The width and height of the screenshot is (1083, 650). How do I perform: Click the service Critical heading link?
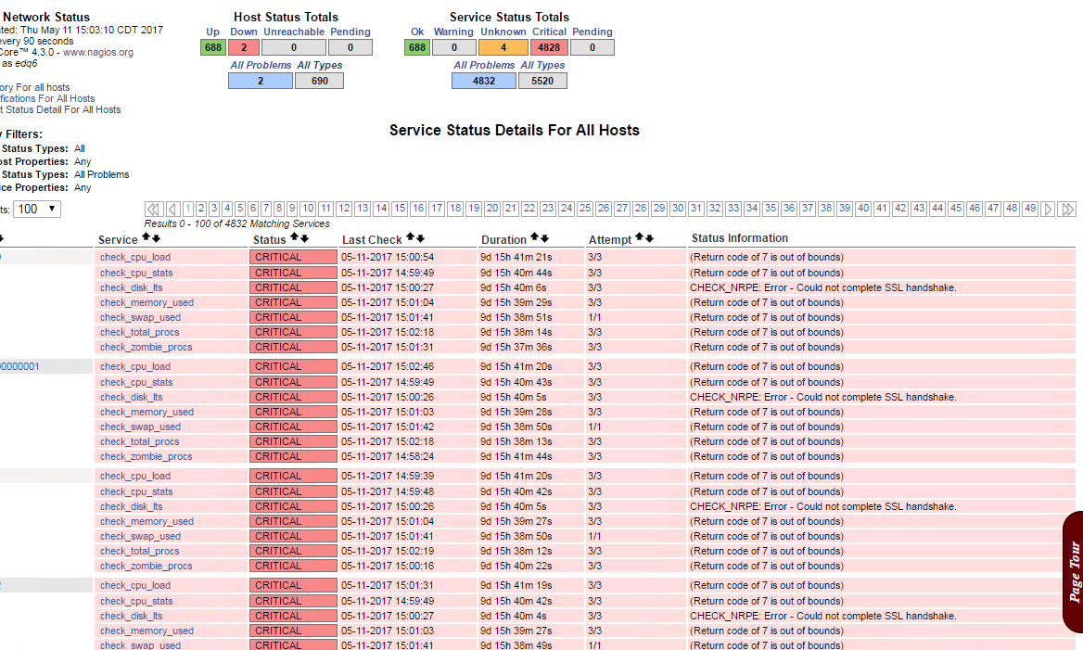pos(549,32)
